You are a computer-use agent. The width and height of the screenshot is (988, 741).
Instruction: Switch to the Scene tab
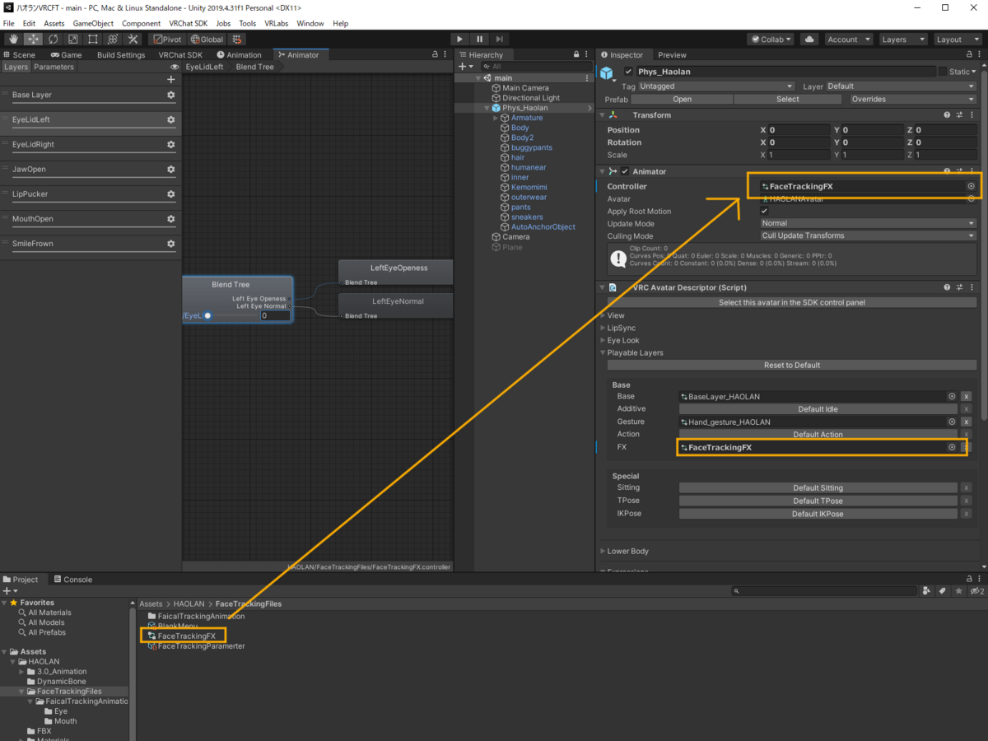coord(19,55)
